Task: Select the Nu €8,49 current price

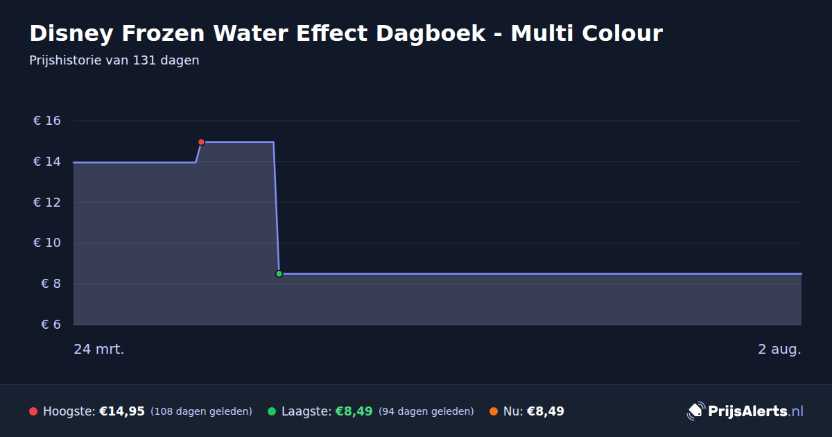Action: click(546, 411)
